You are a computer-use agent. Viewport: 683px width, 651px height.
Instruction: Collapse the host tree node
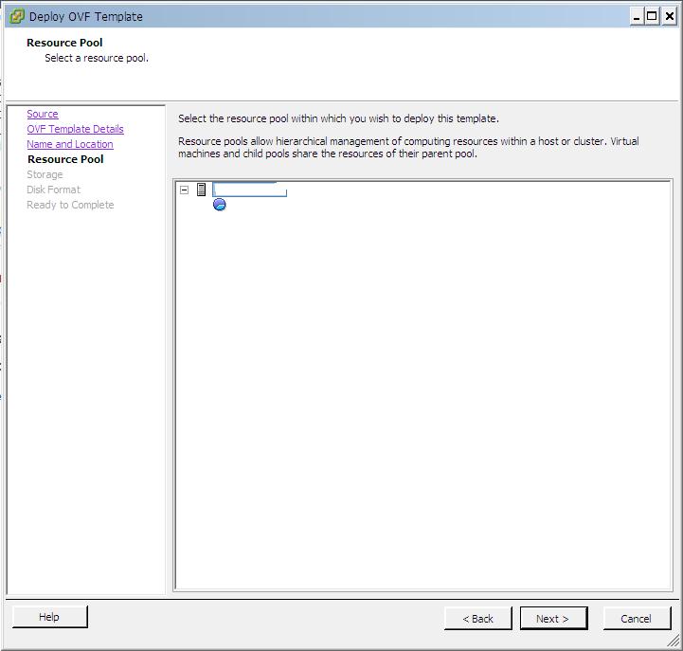(185, 190)
